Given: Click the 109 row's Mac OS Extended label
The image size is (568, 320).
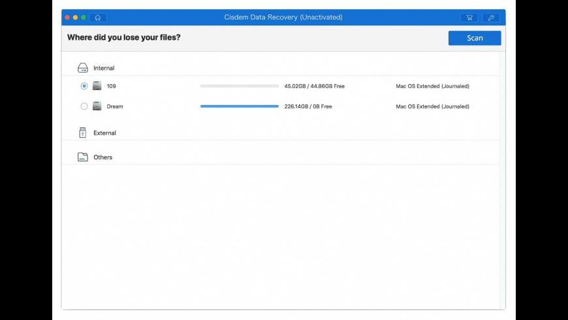Looking at the screenshot, I should pos(432,86).
